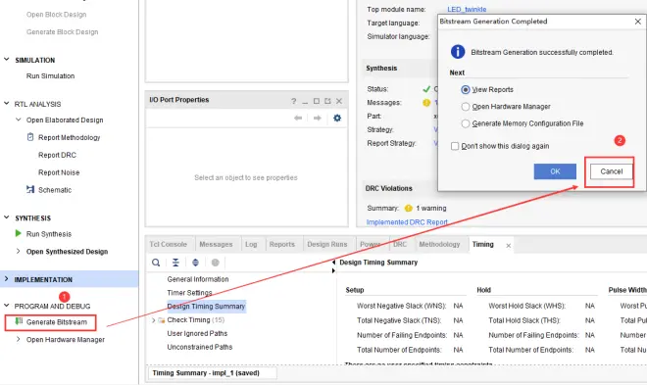This screenshot has height=385, width=647.
Task: Select Design Timing Summary tree item
Action: pyautogui.click(x=206, y=307)
